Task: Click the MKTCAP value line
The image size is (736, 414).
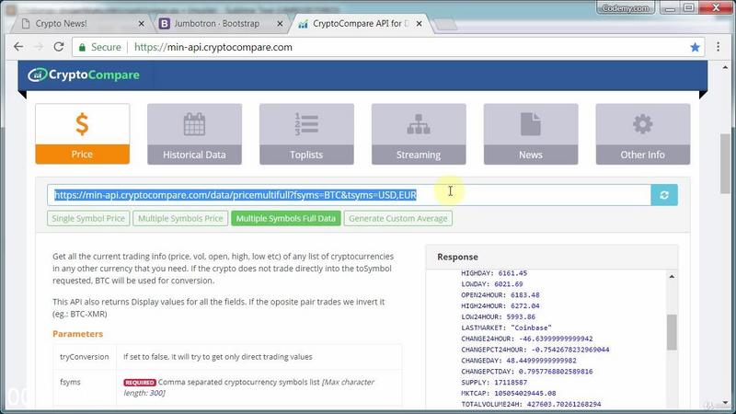Action: coord(509,394)
